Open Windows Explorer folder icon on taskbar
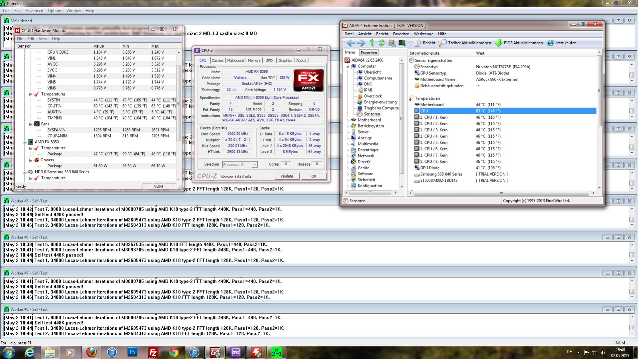The image size is (638, 359). (50, 352)
